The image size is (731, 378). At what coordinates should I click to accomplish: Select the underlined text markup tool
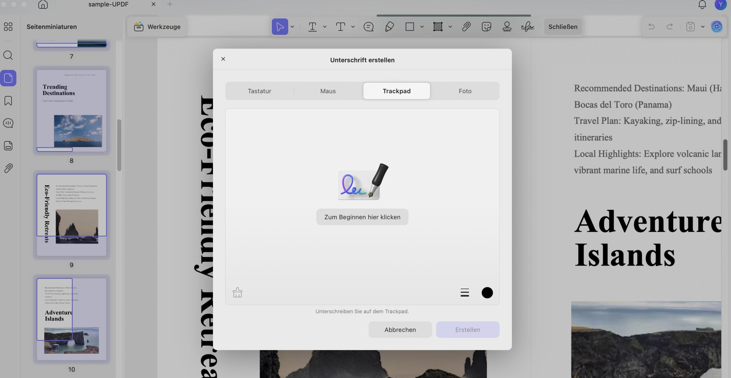(312, 27)
